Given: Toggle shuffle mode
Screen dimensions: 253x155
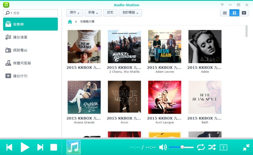Looking at the screenshot, I should 212,147.
